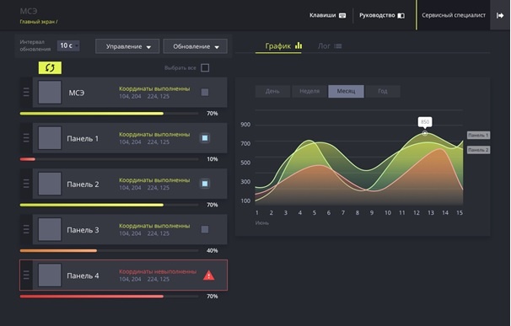This screenshot has height=326, width=511.
Task: Click the Панель 3 thumbnail square
Action: click(x=50, y=230)
